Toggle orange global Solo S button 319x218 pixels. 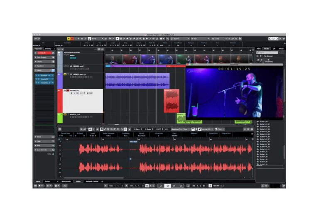72,39
